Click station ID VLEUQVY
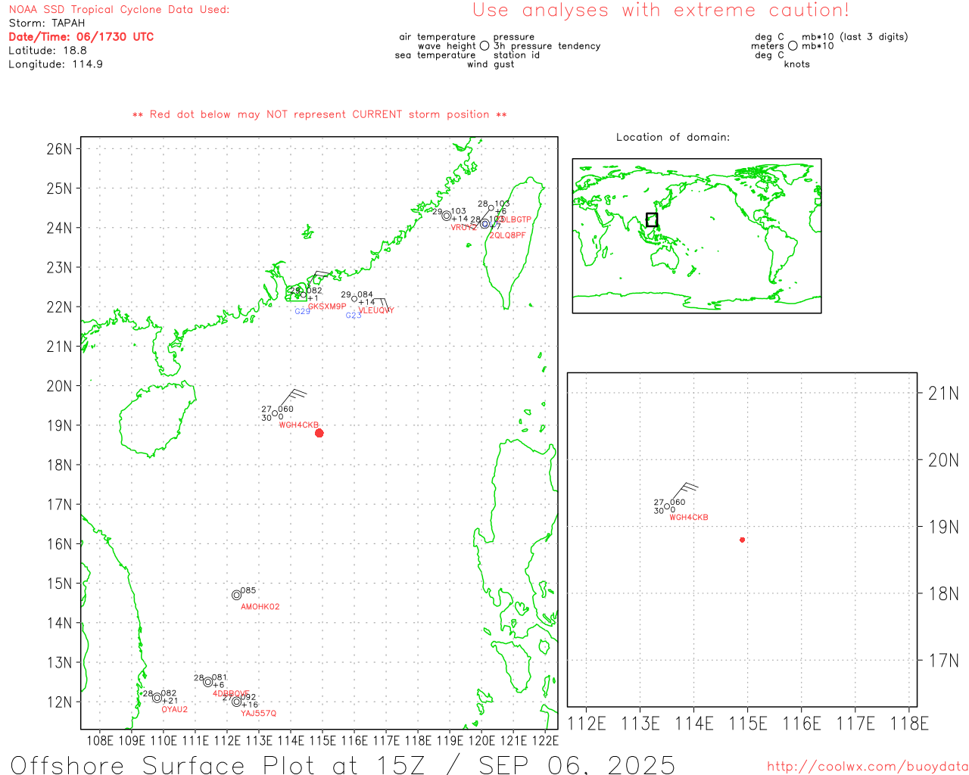 [x=376, y=310]
